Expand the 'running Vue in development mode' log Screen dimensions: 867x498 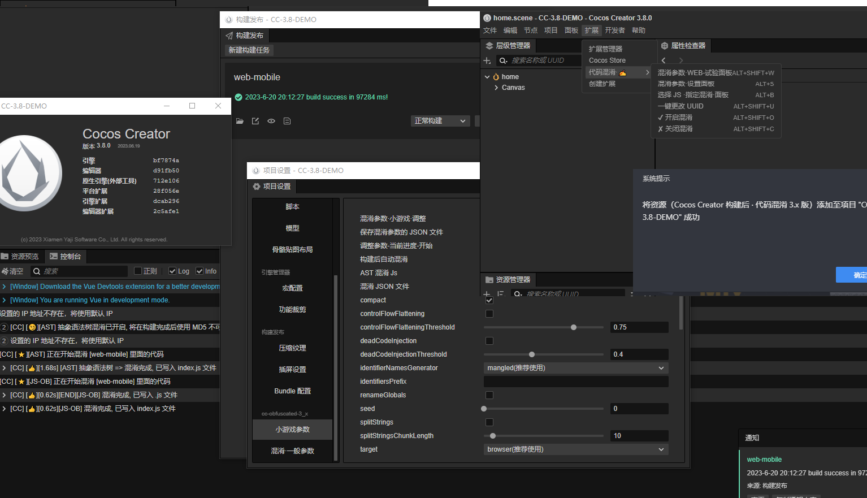tap(4, 300)
